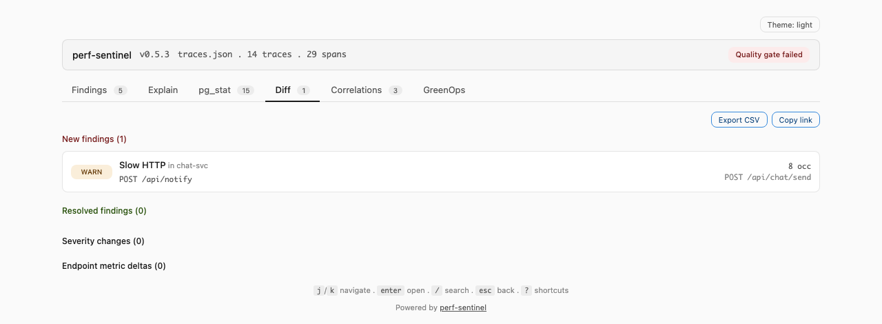Viewport: 882px width, 324px height.
Task: Open the pg_stat tab
Action: click(226, 90)
